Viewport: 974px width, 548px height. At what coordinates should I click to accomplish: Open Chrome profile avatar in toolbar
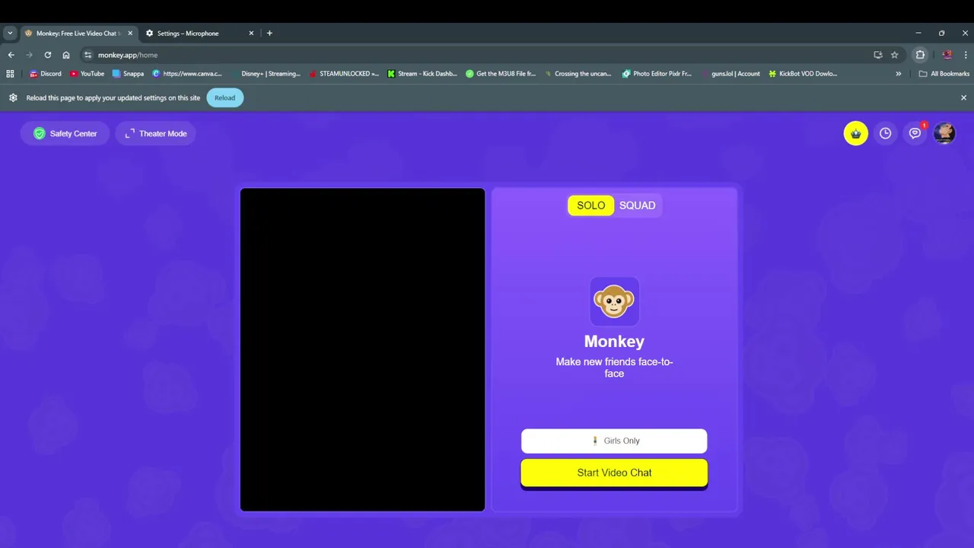[x=947, y=55]
